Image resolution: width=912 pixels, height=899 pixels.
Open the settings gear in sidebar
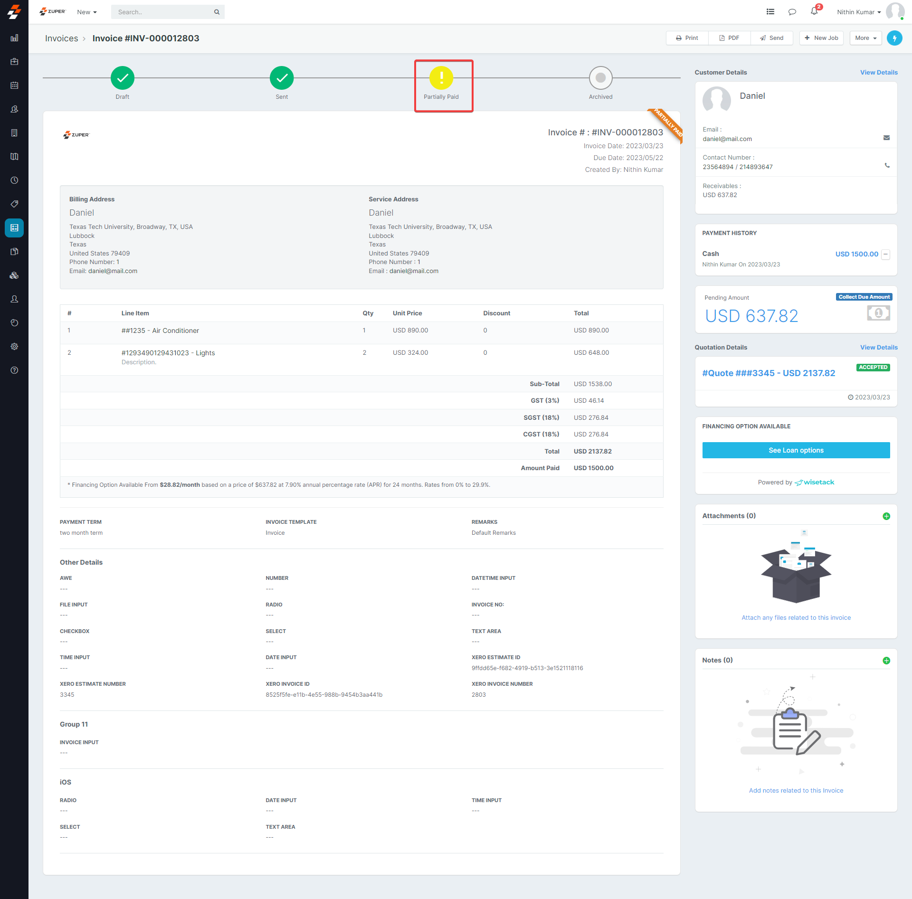14,347
